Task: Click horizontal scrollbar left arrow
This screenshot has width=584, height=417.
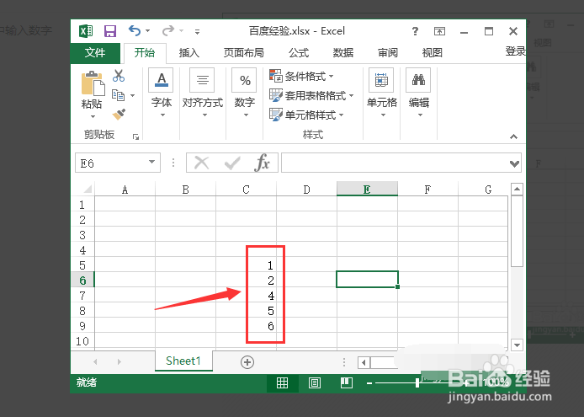Action: coord(364,362)
